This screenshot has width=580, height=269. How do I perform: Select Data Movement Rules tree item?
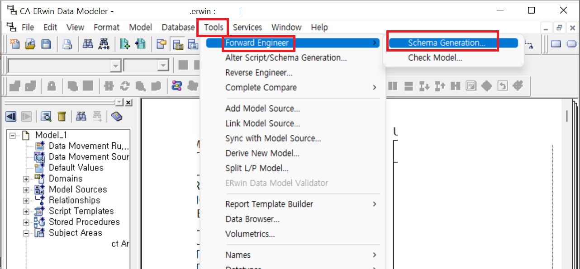point(89,146)
